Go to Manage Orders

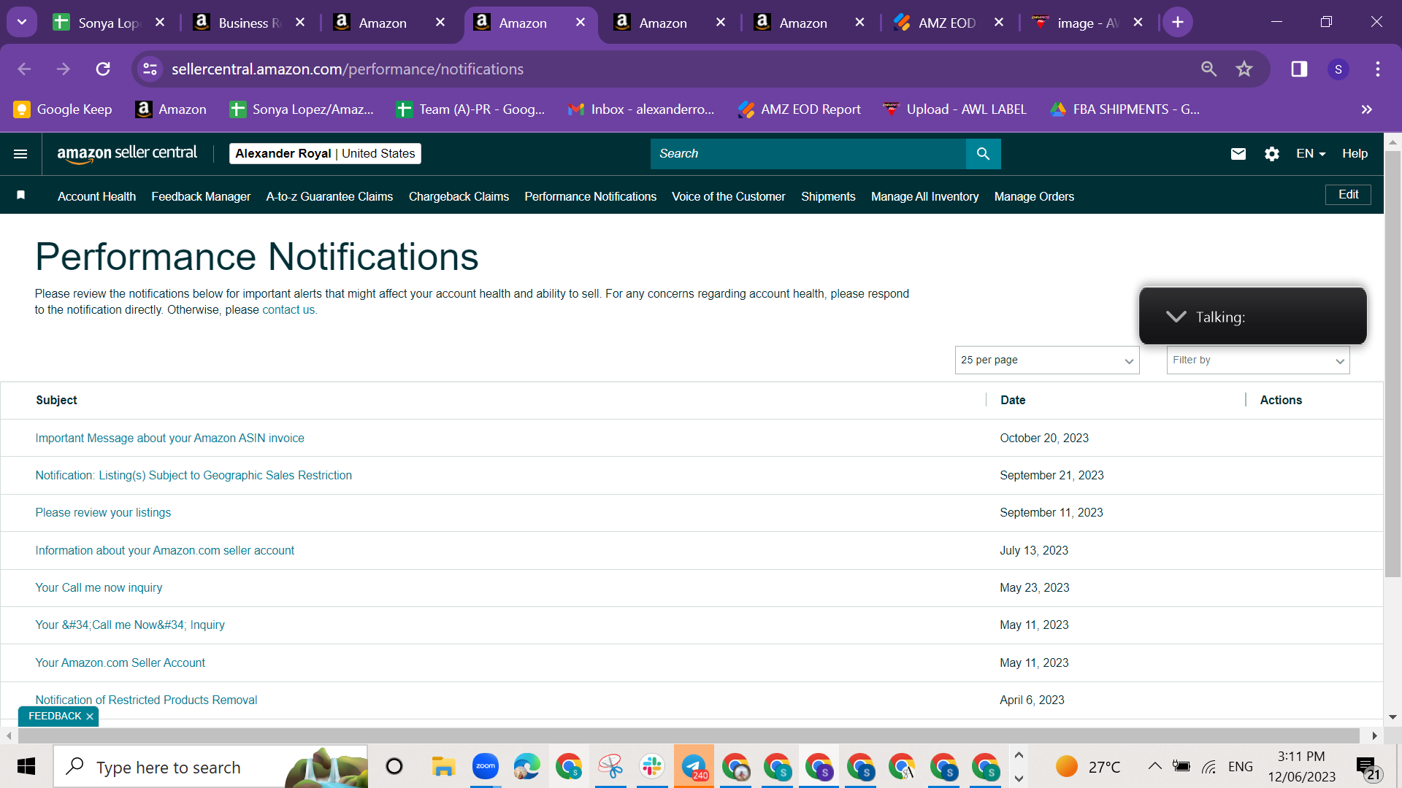pos(1034,197)
